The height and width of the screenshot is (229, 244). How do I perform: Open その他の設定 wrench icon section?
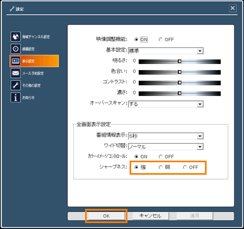pos(25,85)
